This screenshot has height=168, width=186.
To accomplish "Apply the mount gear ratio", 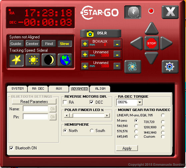I will click(x=127, y=148).
